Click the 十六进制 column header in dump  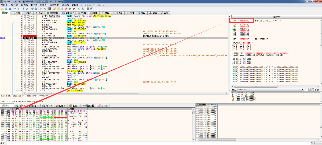click(x=39, y=109)
